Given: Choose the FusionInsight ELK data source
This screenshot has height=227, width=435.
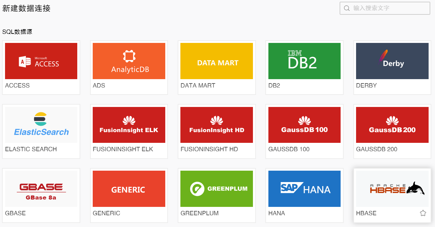Looking at the screenshot, I should (x=129, y=125).
